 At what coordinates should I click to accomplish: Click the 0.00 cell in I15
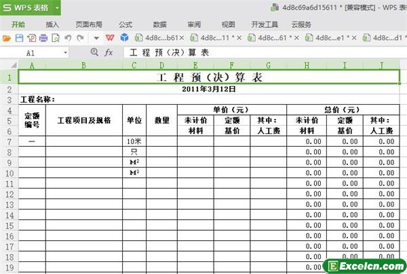(345, 225)
